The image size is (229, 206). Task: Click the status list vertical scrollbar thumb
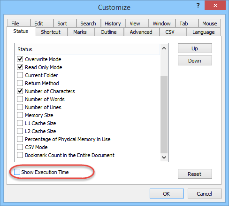pos(164,114)
